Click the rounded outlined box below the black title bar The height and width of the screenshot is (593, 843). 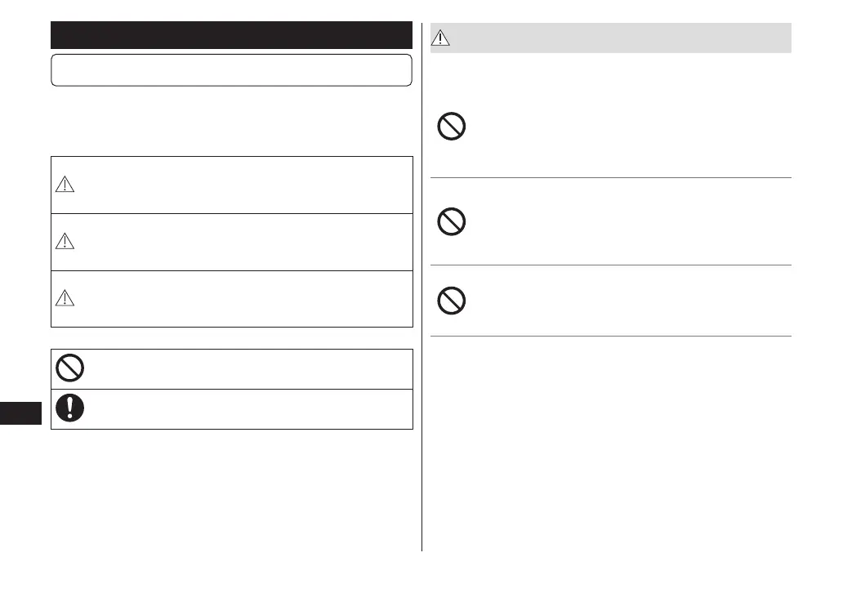click(231, 70)
